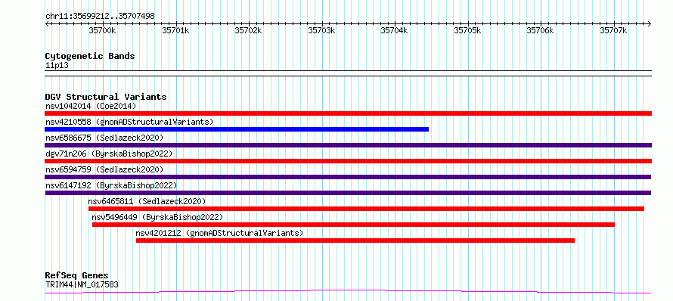Click the chr11:35699212..35707498 coordinate text
Viewport: 673px width, 301px height.
point(100,17)
